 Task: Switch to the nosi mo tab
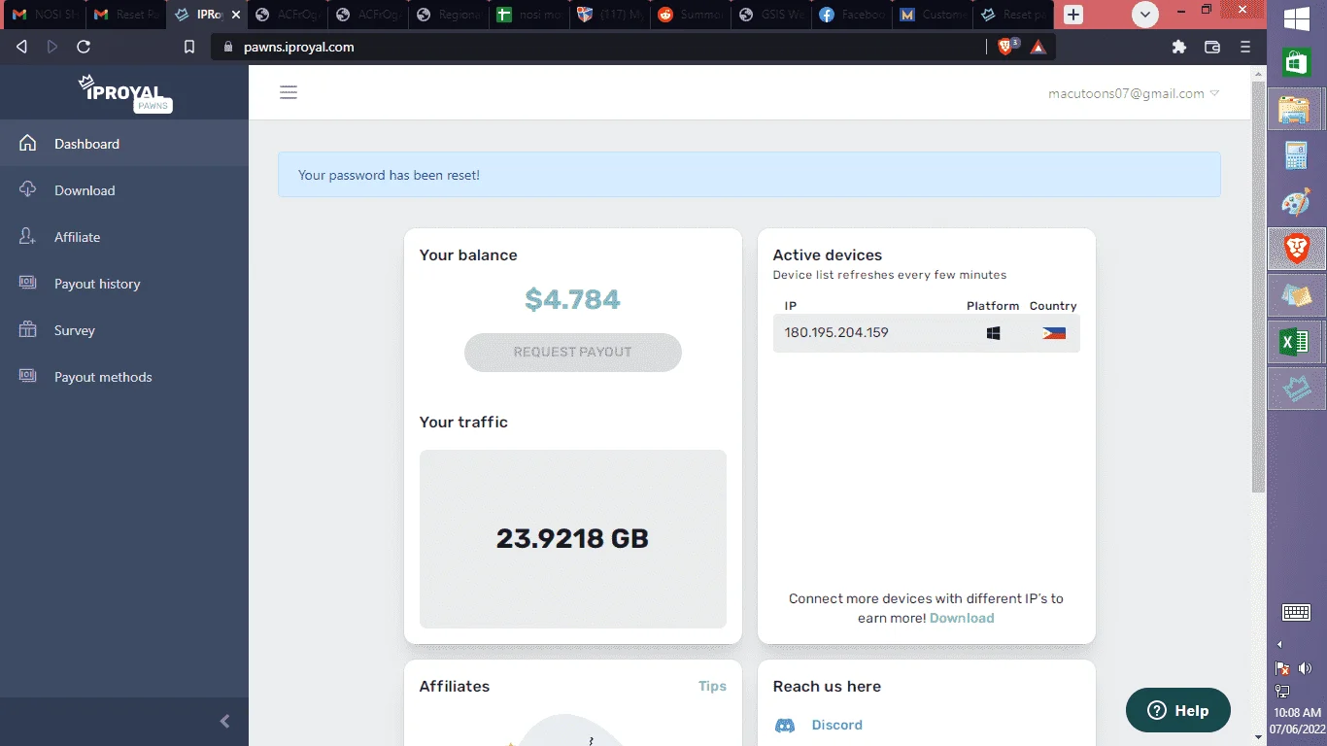pos(529,16)
